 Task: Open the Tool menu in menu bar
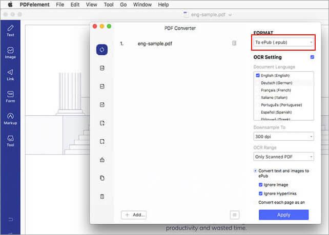pyautogui.click(x=109, y=5)
